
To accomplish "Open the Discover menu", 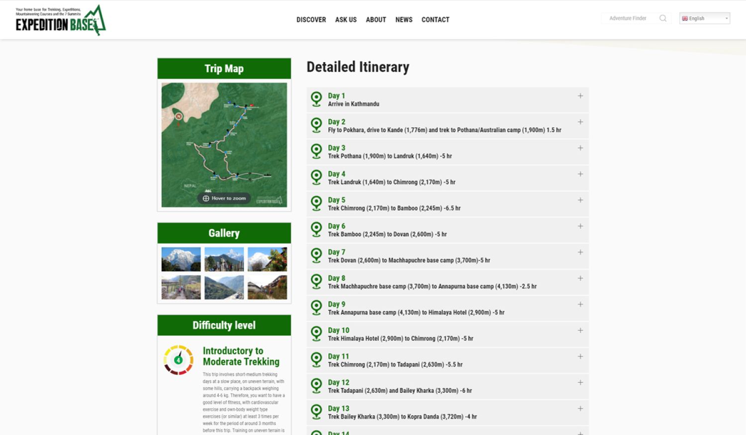I will (311, 20).
